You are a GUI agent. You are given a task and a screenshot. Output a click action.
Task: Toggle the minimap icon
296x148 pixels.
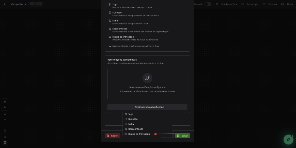(x=5, y=137)
